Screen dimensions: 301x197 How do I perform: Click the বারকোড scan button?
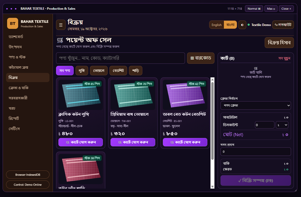tap(200, 58)
